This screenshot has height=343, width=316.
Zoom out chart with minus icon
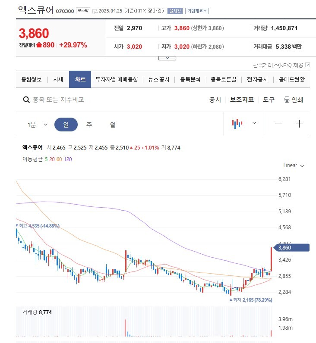click(278, 124)
